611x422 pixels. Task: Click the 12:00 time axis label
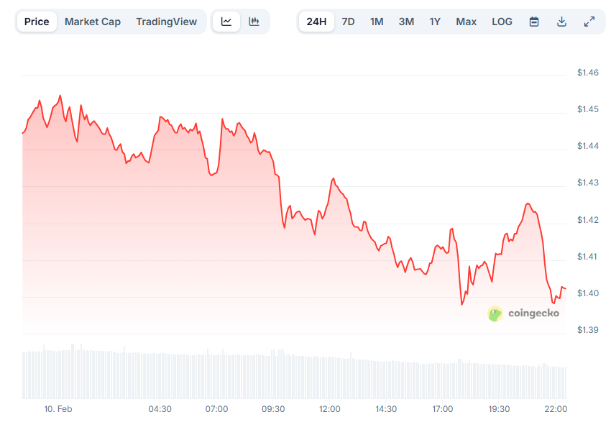[330, 409]
